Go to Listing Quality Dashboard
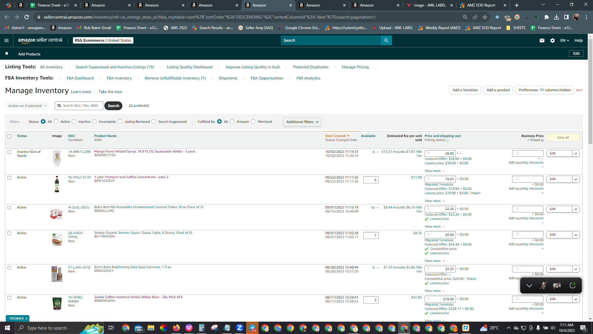Viewport: 593px width, 334px height. tap(190, 67)
